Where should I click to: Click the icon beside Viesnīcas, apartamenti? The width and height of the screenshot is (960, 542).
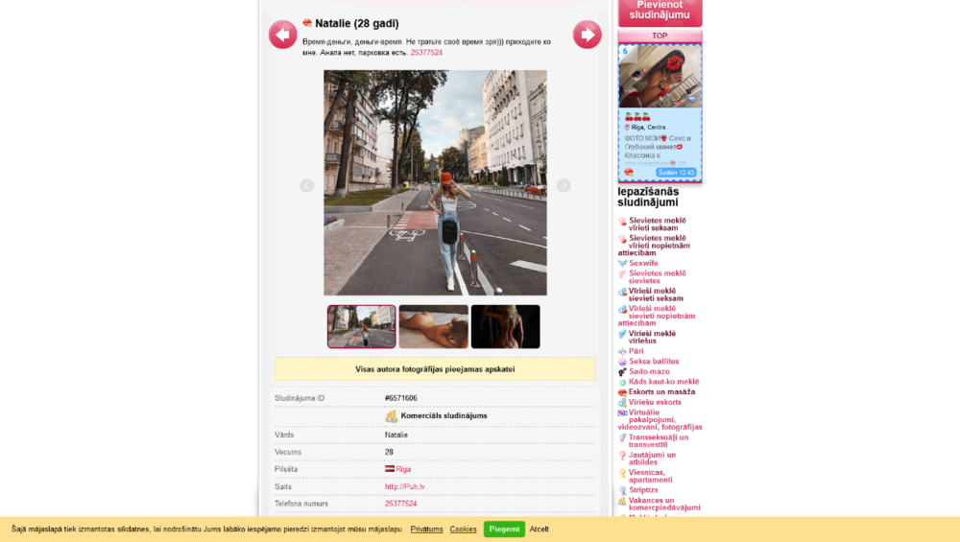coord(622,473)
